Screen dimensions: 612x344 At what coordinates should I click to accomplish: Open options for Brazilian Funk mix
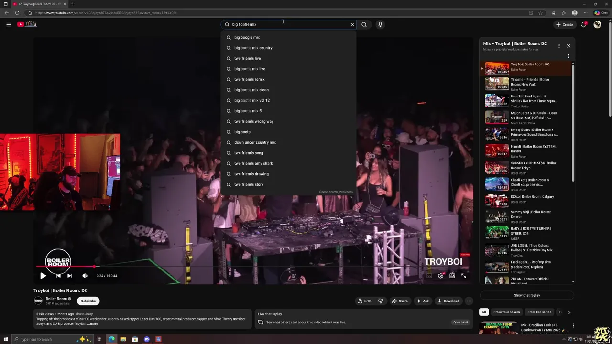573,326
